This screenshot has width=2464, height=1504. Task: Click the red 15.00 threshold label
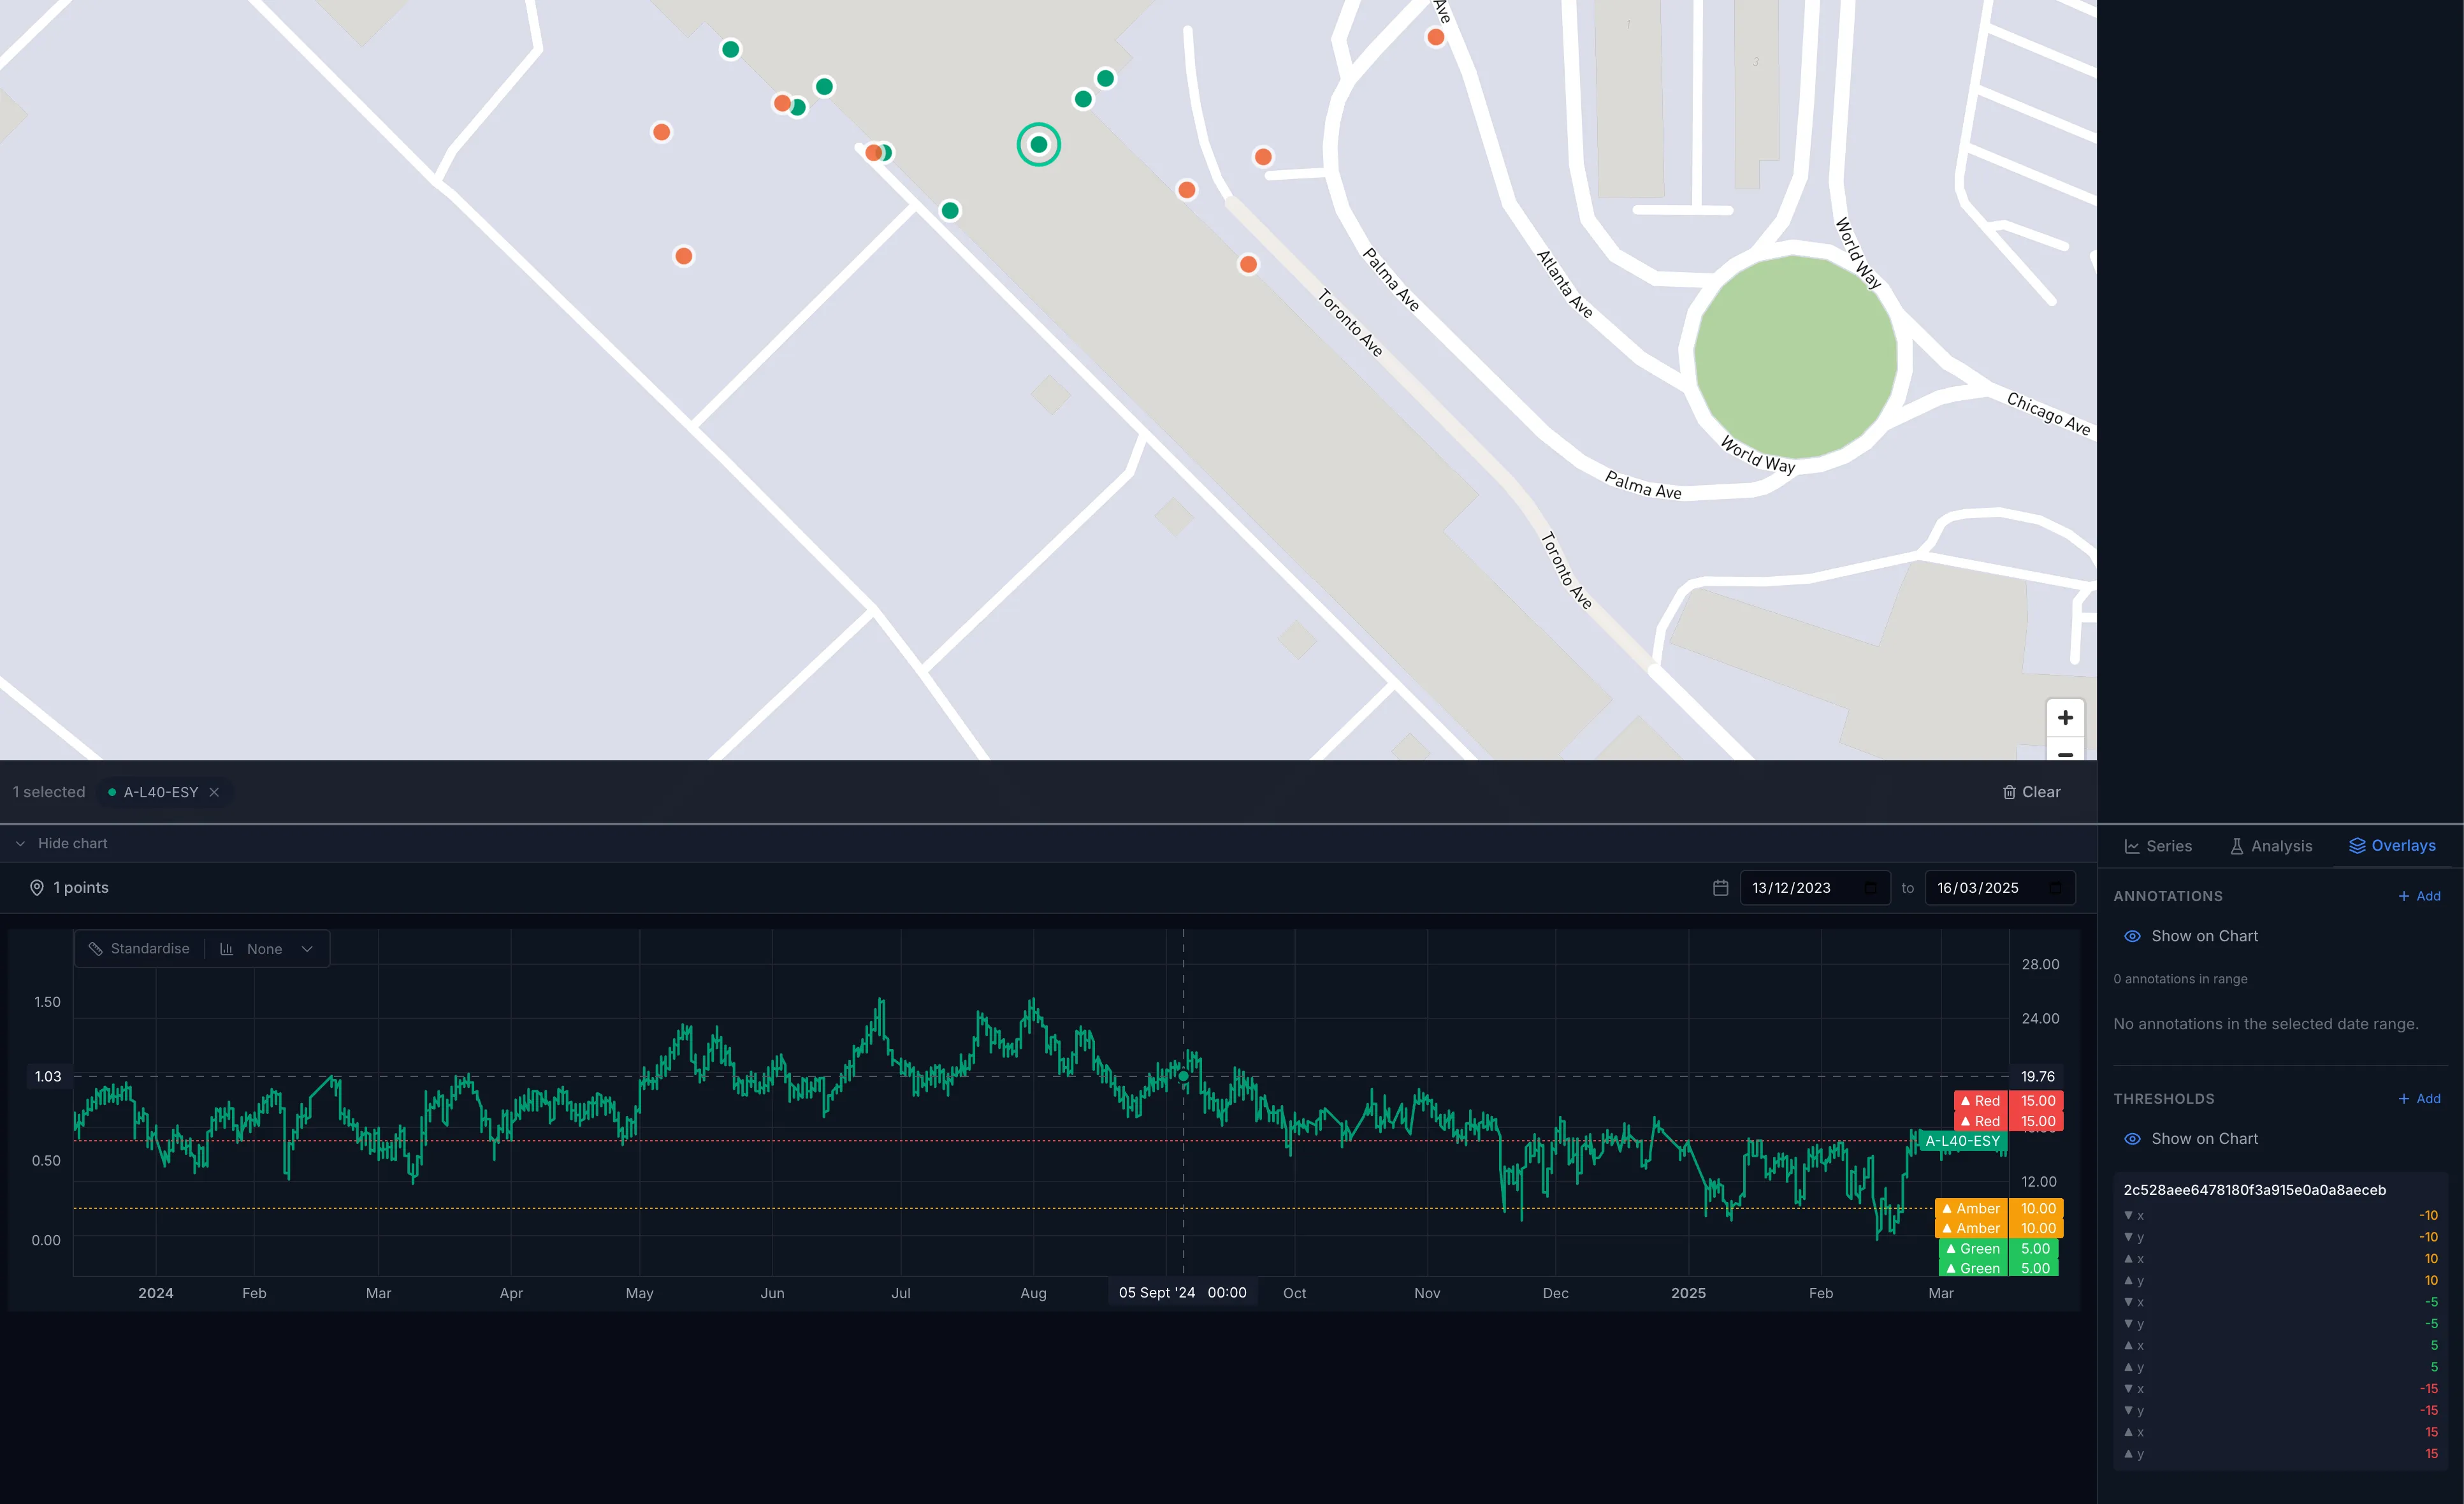coord(2008,1101)
